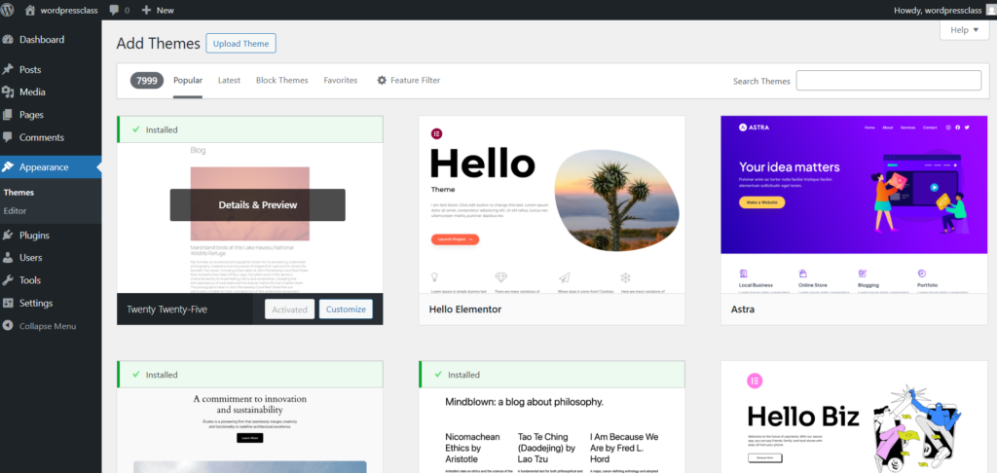Click the Collapse Menu arrow icon

(8, 326)
